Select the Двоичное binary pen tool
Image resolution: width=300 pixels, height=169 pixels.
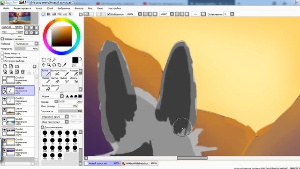point(55,88)
